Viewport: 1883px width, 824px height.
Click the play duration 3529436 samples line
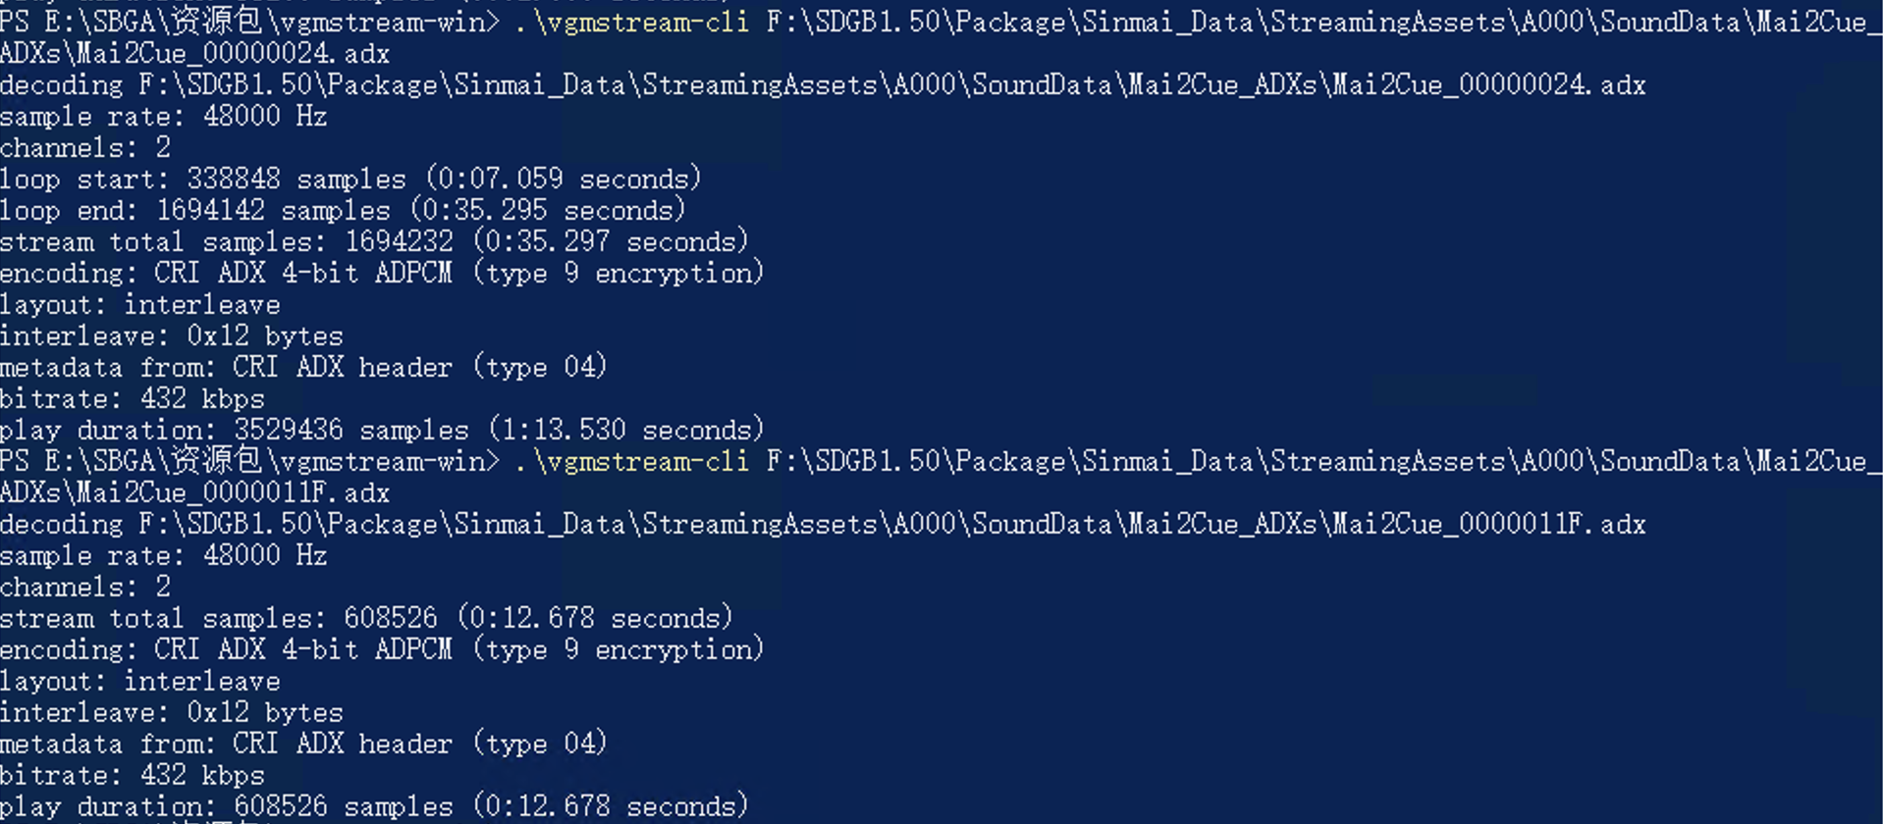pyautogui.click(x=382, y=430)
